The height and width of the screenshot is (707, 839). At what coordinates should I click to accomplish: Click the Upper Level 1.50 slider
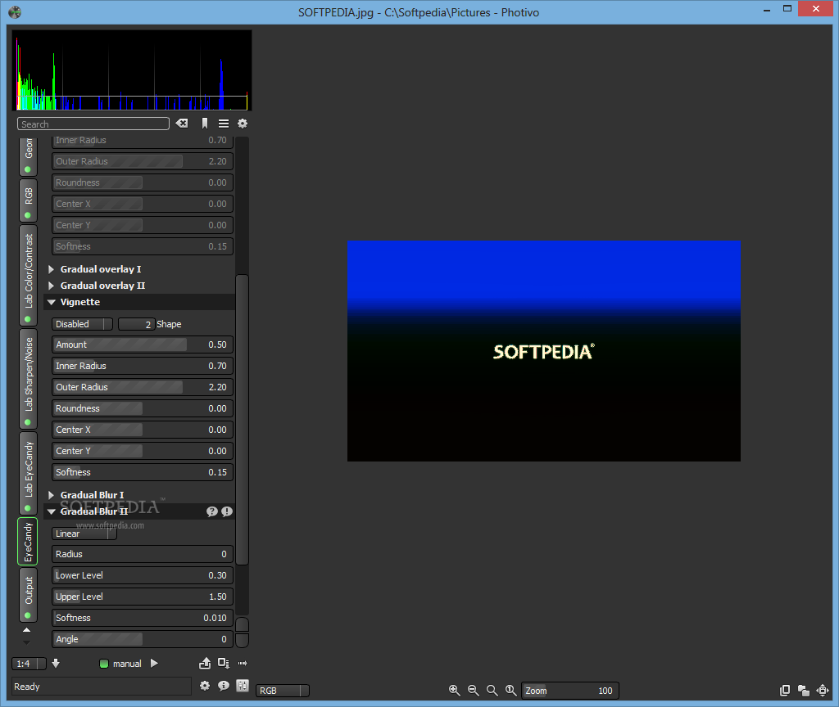143,597
